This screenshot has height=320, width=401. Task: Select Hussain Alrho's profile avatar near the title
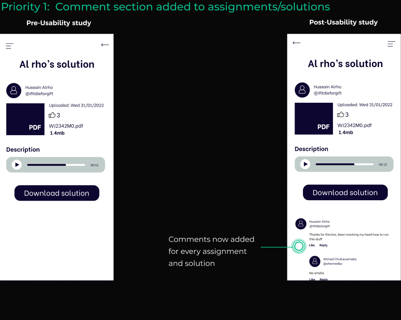[14, 90]
